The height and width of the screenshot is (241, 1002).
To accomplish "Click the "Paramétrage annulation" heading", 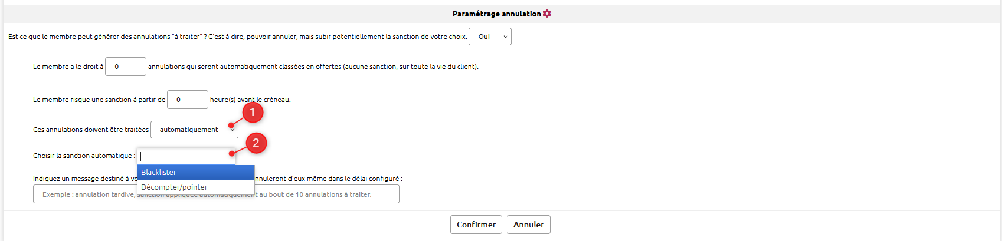I will 496,14.
